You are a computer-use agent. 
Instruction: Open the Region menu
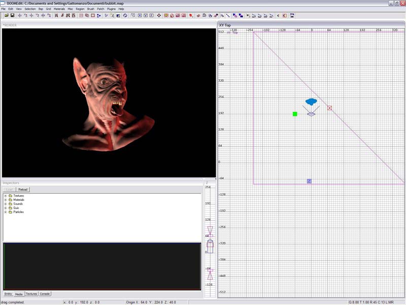point(80,9)
